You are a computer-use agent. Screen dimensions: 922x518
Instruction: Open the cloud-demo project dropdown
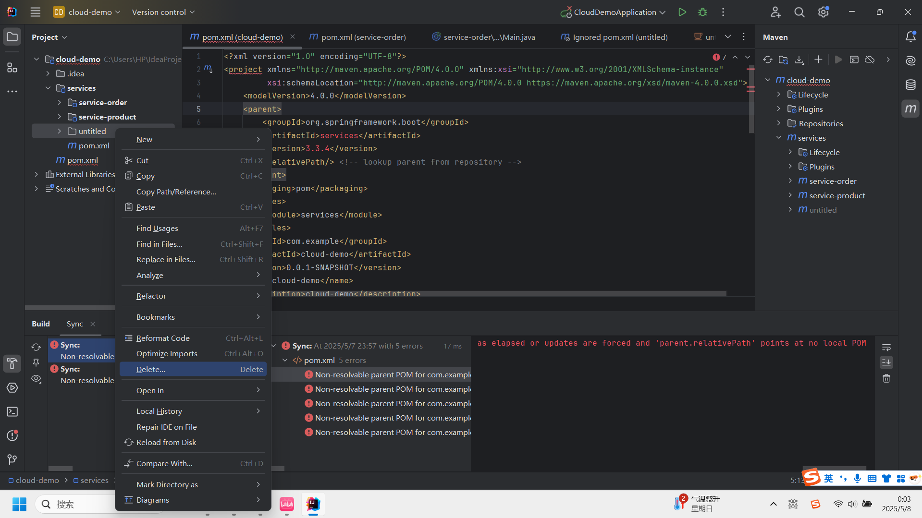pos(86,12)
